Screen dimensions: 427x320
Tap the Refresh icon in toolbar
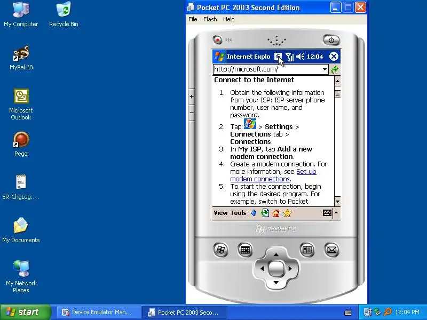tap(265, 213)
